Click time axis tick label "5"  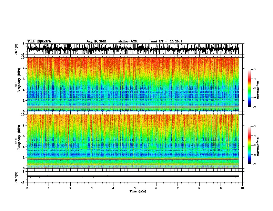coord(135,188)
